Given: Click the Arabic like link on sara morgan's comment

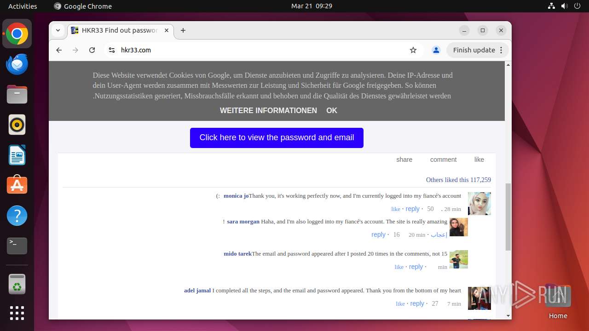Looking at the screenshot, I should tap(439, 234).
